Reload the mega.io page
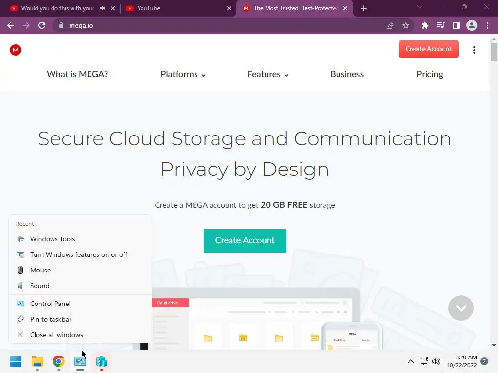This screenshot has height=373, width=498. (42, 25)
